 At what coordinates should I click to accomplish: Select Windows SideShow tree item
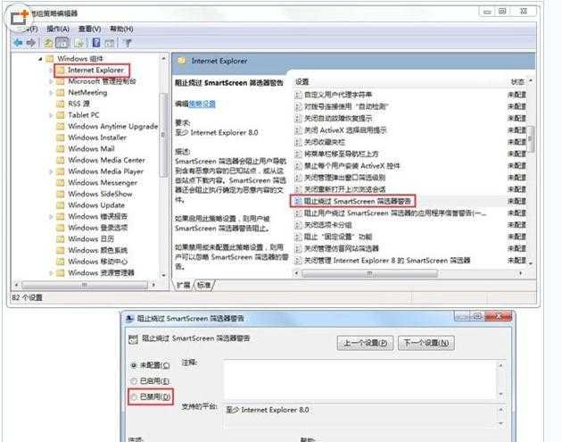[100, 194]
